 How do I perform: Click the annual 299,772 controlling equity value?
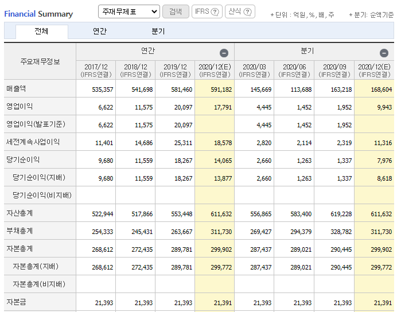(221, 267)
